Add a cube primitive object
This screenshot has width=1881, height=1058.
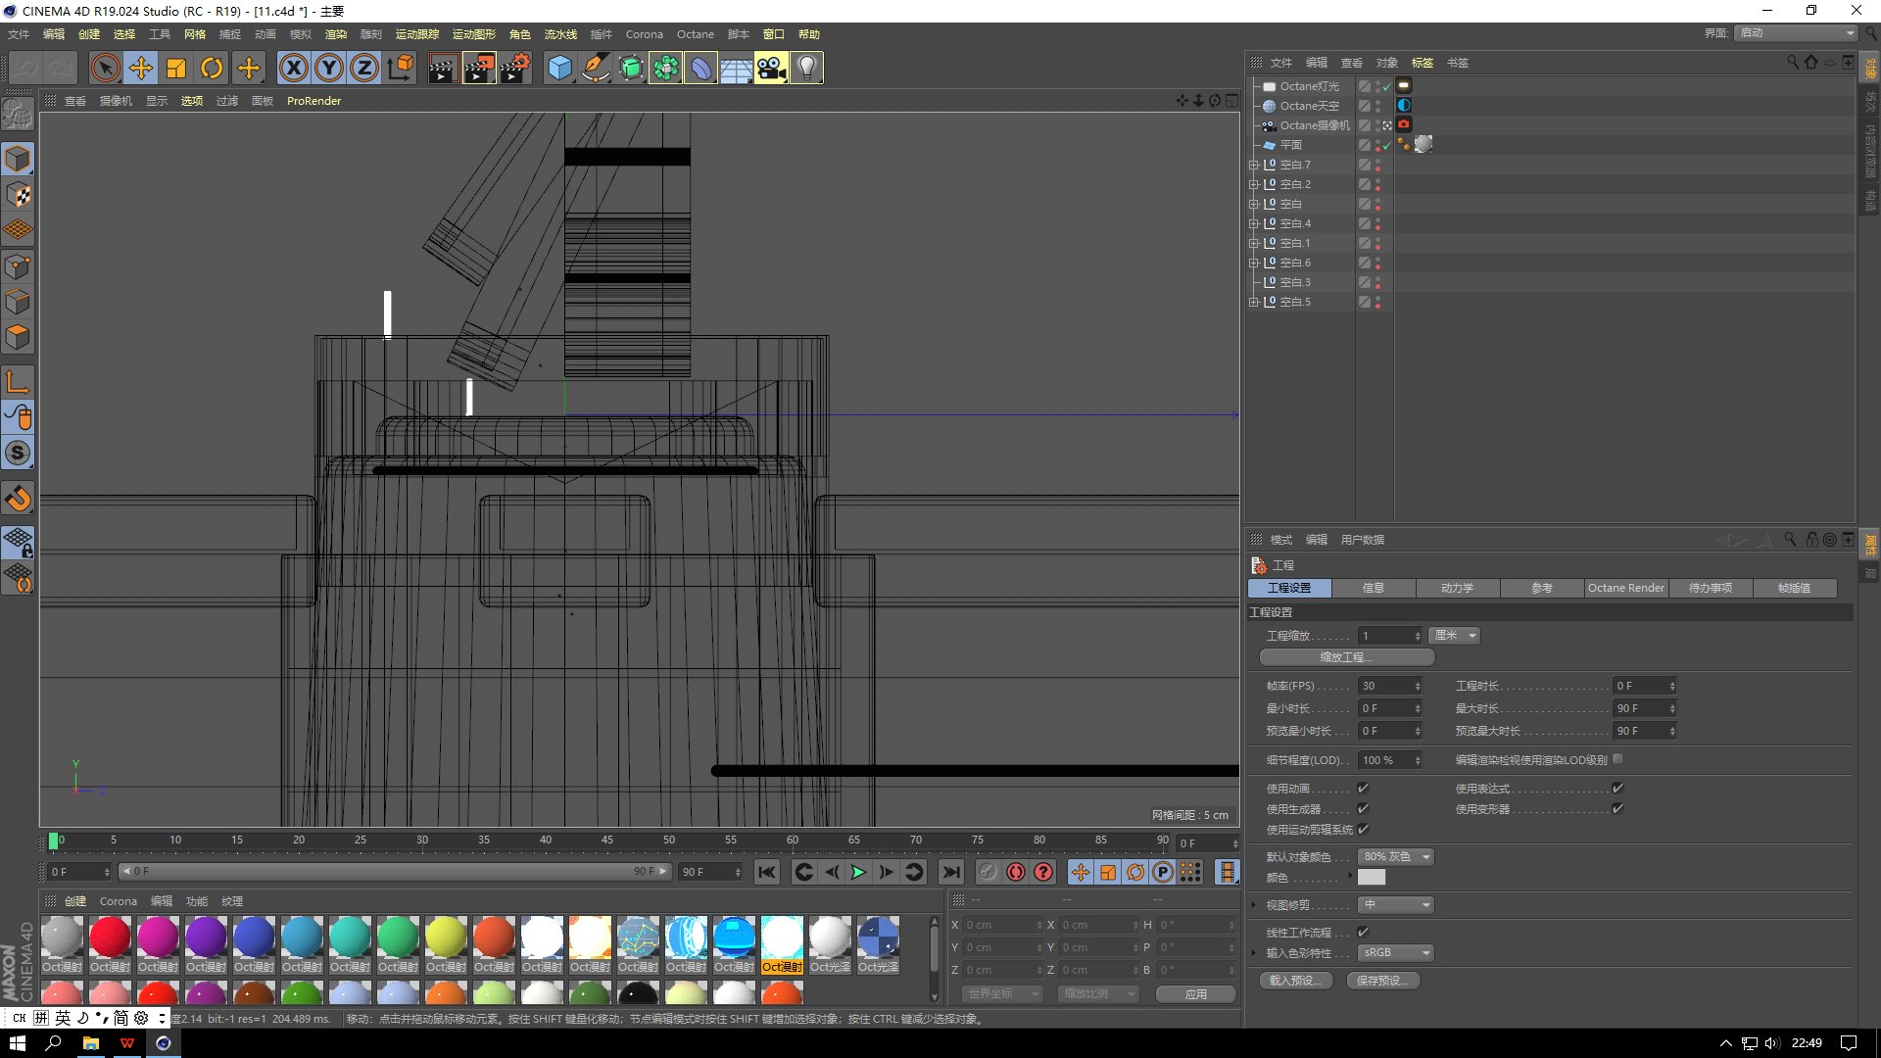pyautogui.click(x=559, y=68)
